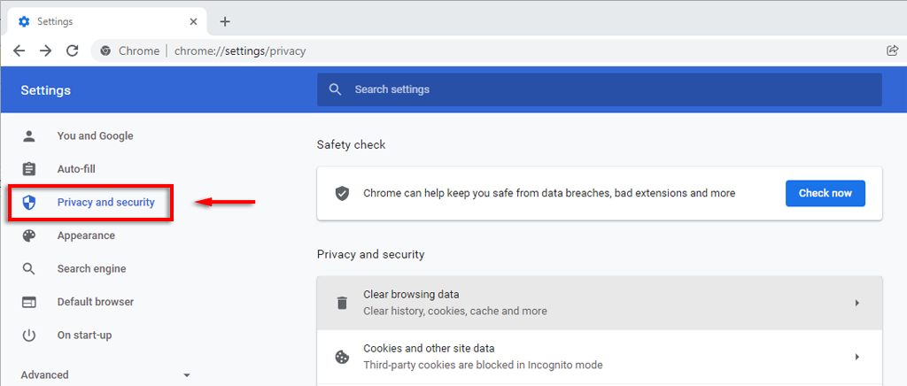
Task: Click the magnifier icon in Search settings
Action: (x=335, y=89)
